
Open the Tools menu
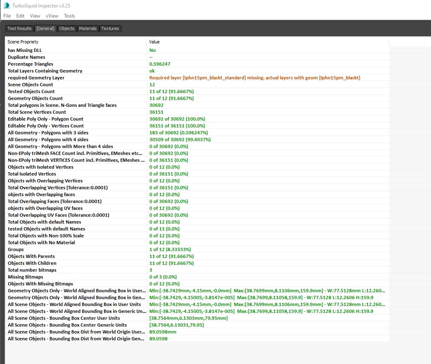(69, 16)
